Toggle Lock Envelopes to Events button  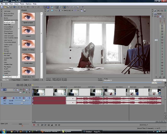[x=57, y=7]
